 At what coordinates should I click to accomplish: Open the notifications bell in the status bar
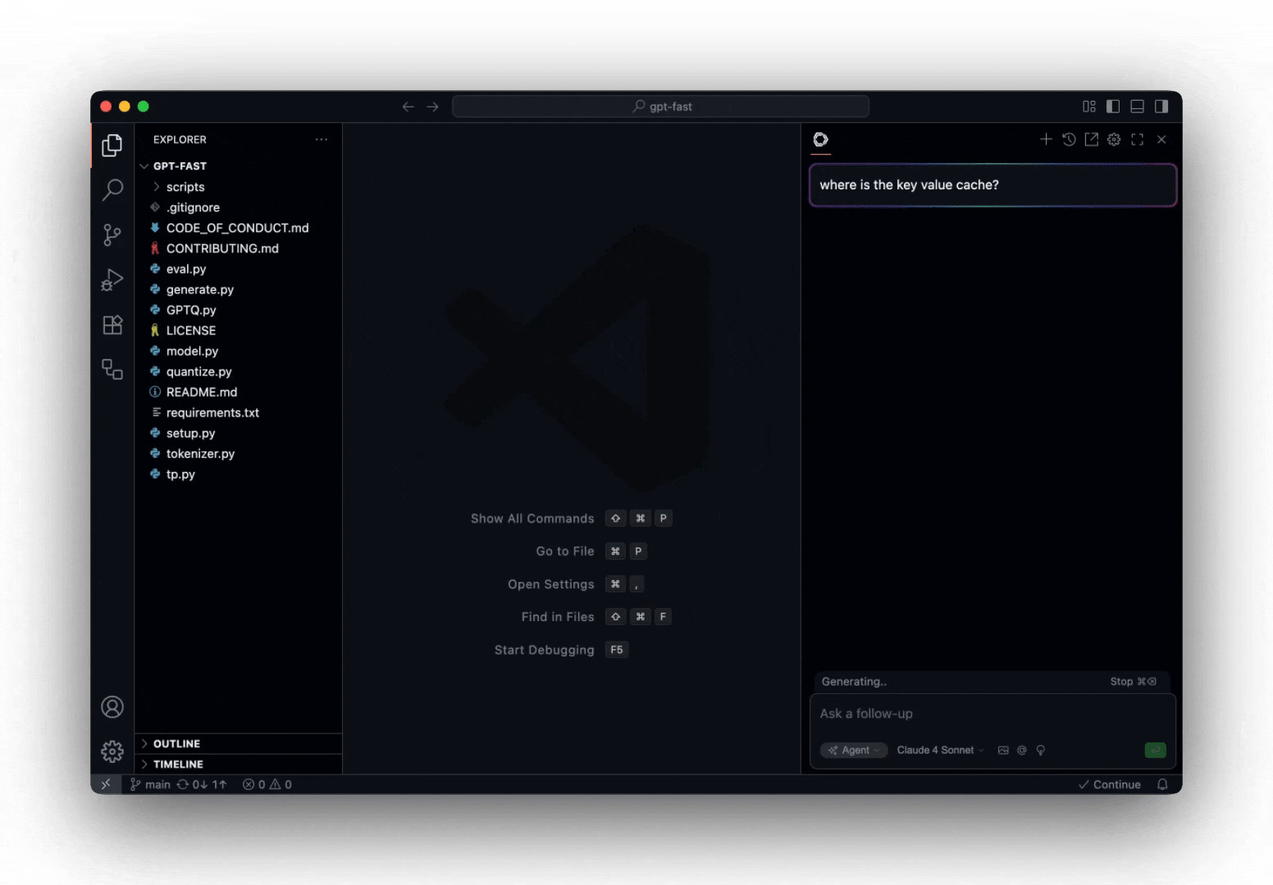click(x=1162, y=784)
